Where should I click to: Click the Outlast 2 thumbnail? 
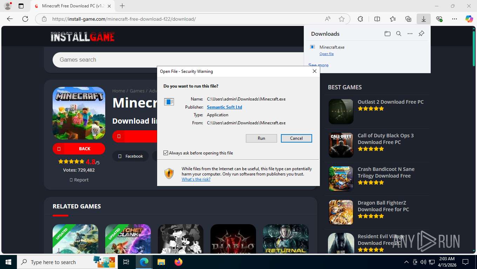click(x=341, y=111)
